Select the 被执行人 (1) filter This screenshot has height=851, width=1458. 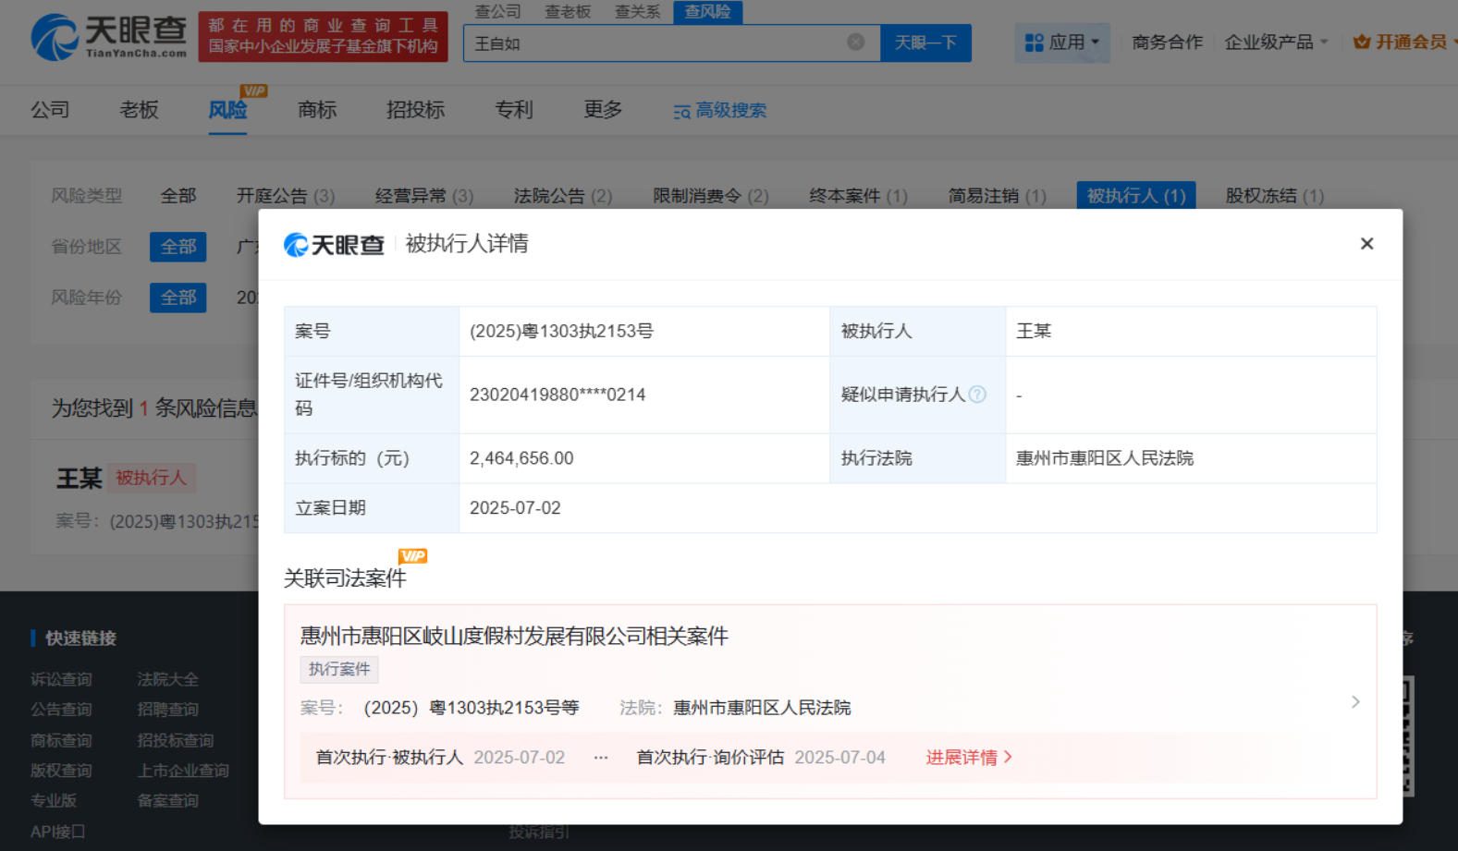click(x=1136, y=196)
